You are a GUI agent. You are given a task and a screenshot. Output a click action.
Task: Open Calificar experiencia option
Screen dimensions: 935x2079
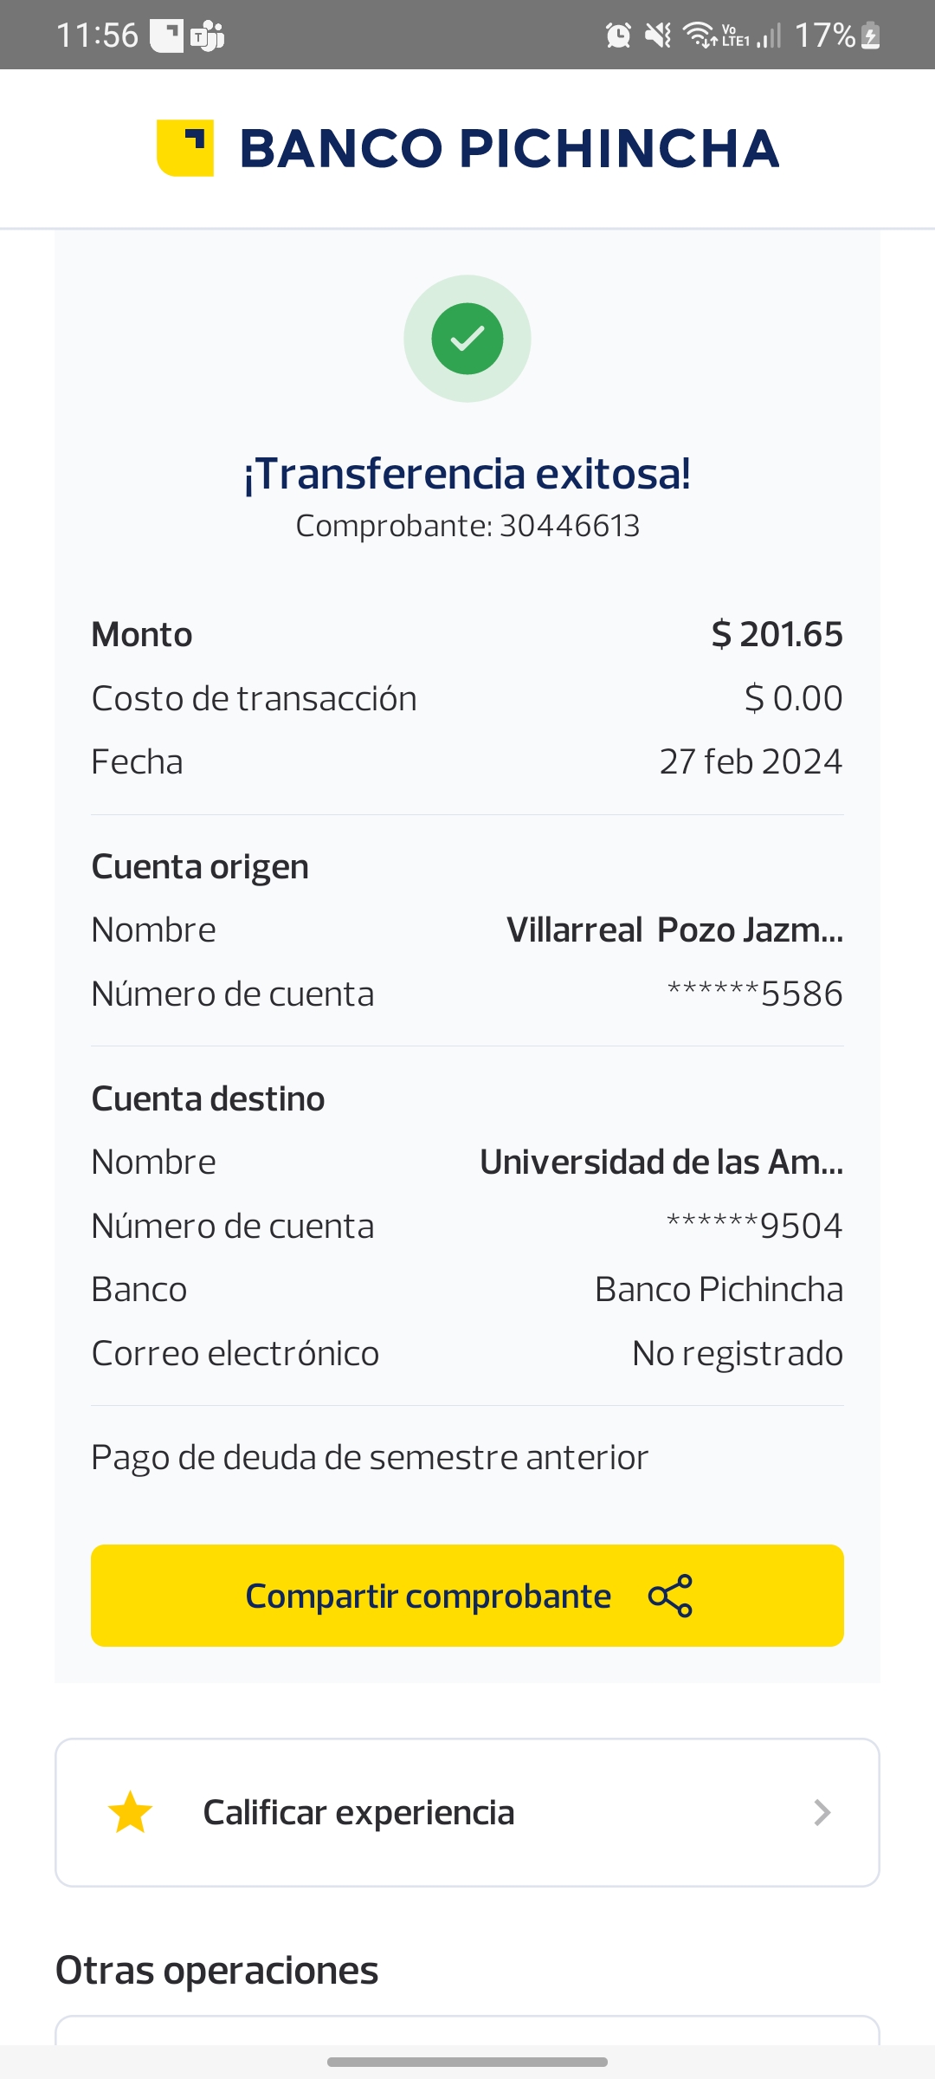tap(358, 1812)
